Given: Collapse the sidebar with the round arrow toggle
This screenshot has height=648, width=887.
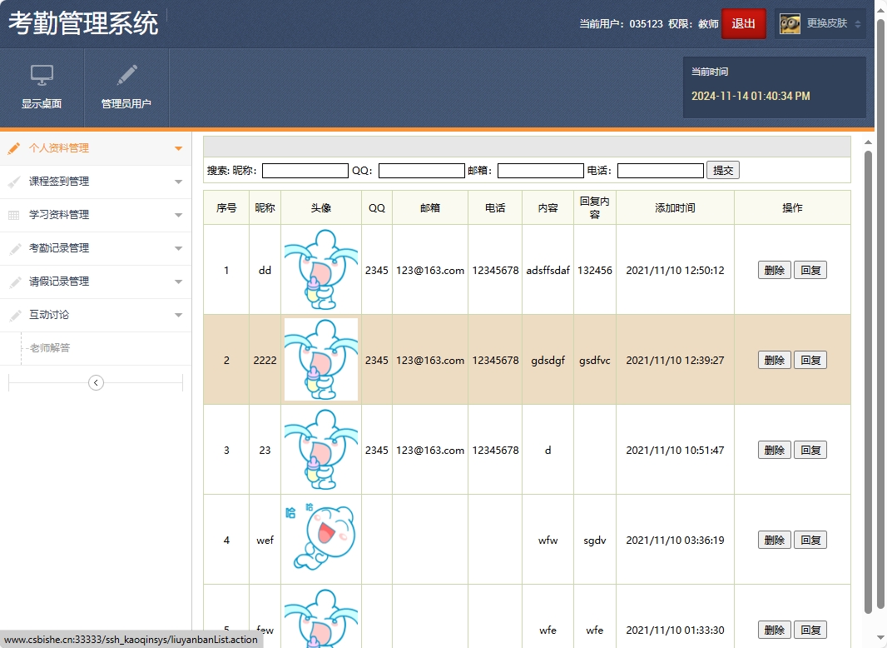Looking at the screenshot, I should pos(96,382).
